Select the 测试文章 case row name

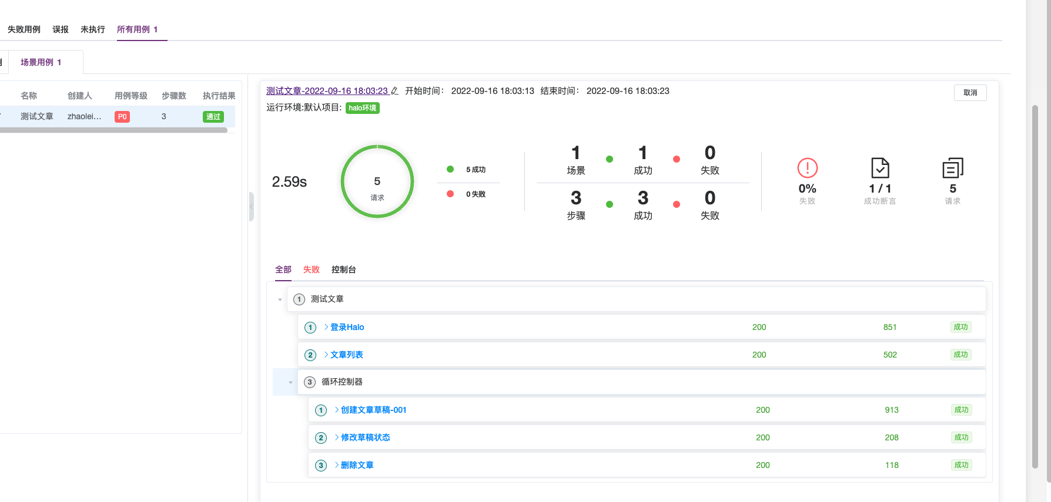point(37,116)
